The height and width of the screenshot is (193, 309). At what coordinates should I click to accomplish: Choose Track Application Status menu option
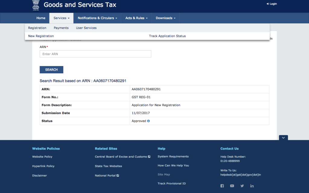pos(167,36)
